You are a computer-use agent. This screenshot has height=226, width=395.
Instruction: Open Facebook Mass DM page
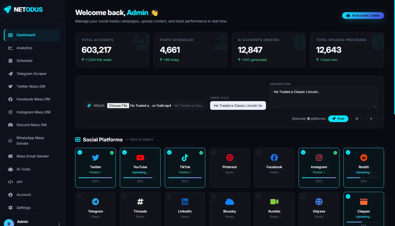(x=32, y=99)
